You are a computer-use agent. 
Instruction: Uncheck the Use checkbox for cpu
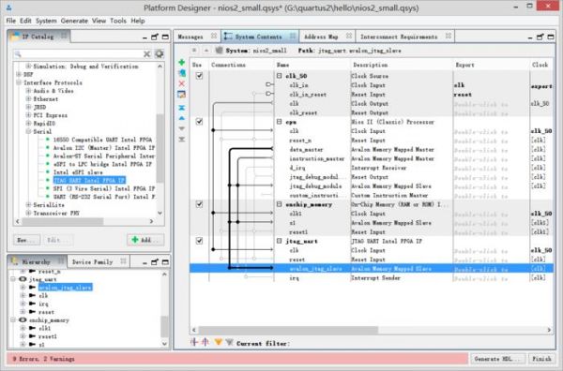pos(199,122)
